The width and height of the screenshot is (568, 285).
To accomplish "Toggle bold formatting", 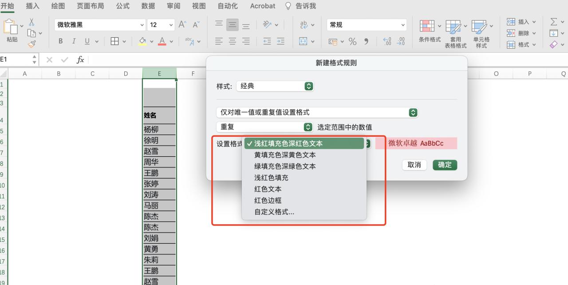I will tap(60, 41).
